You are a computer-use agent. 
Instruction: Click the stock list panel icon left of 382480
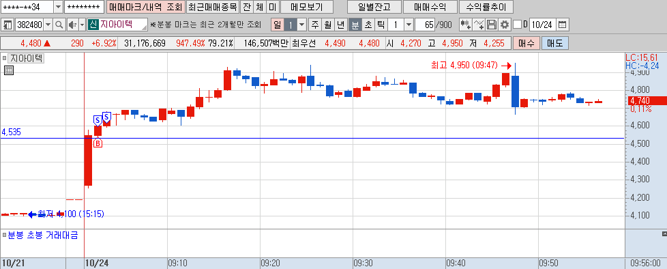pos(8,25)
